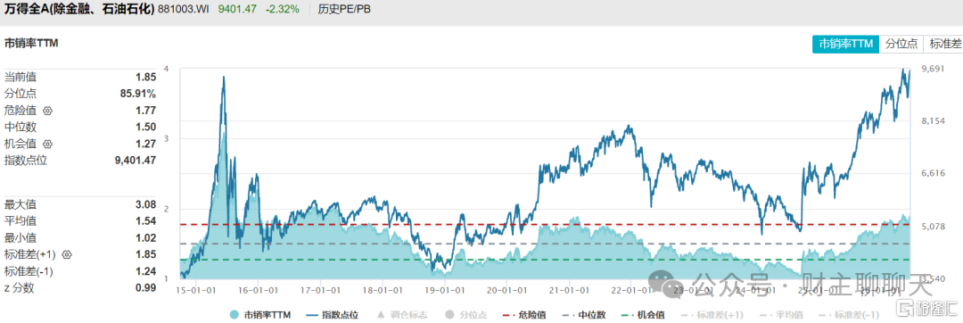Click the 危险值 1.77 value

click(146, 111)
